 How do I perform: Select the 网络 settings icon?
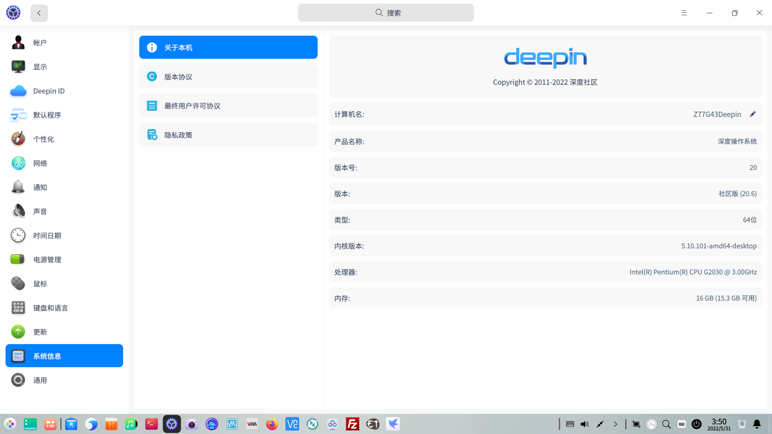click(18, 163)
